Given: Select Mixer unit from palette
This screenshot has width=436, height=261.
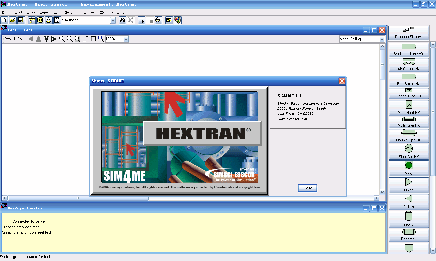Looking at the screenshot, I should [408, 185].
